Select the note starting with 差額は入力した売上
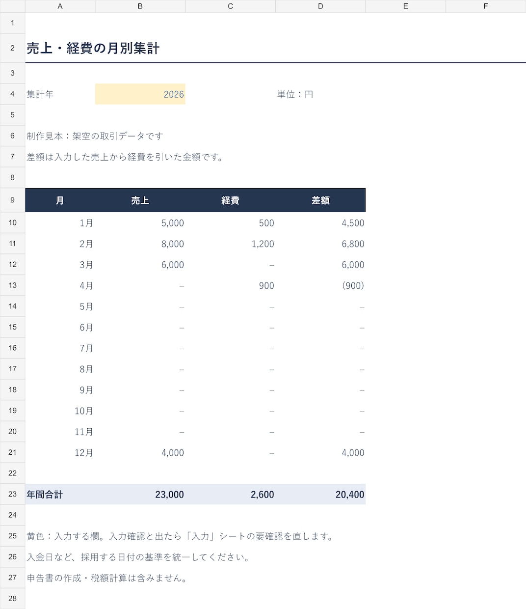This screenshot has width=526, height=609. tap(125, 157)
